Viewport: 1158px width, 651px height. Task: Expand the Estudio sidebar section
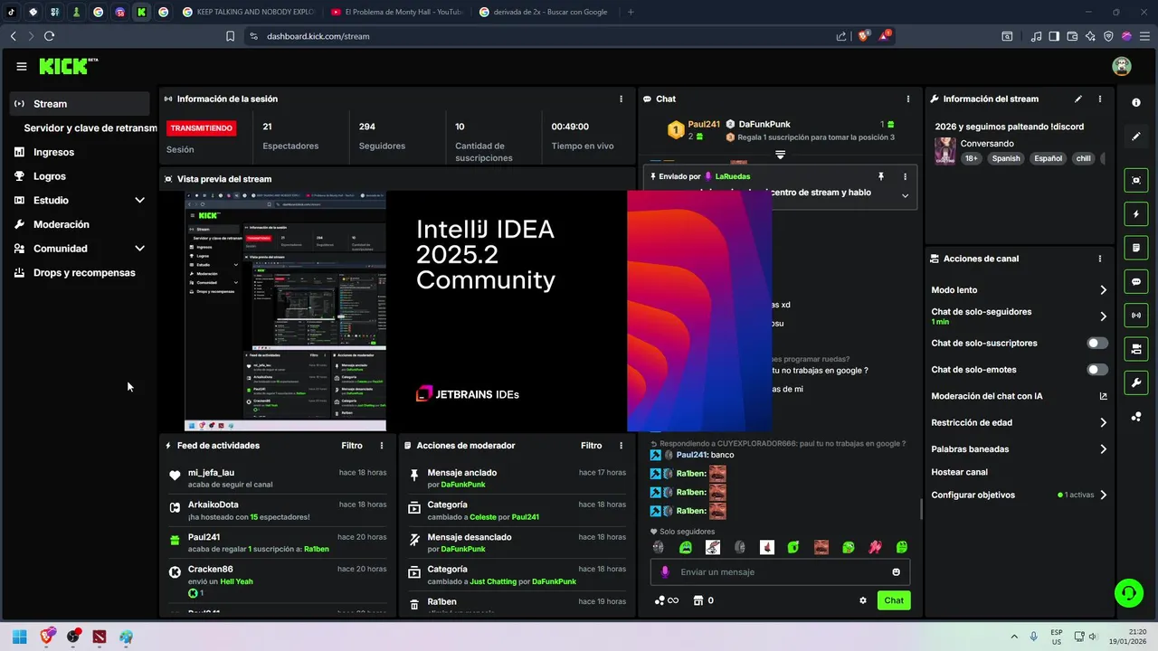point(139,200)
